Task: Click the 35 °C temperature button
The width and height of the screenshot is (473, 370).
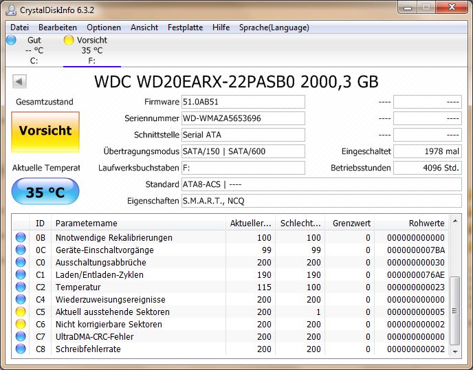Action: (45, 191)
